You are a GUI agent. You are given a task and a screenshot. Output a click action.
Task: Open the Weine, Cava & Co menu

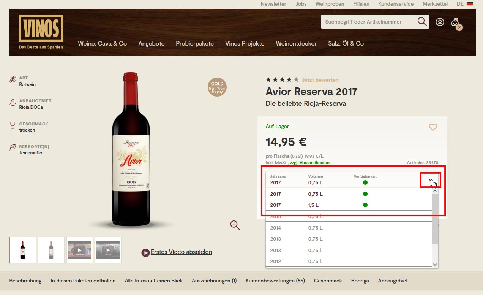point(103,43)
